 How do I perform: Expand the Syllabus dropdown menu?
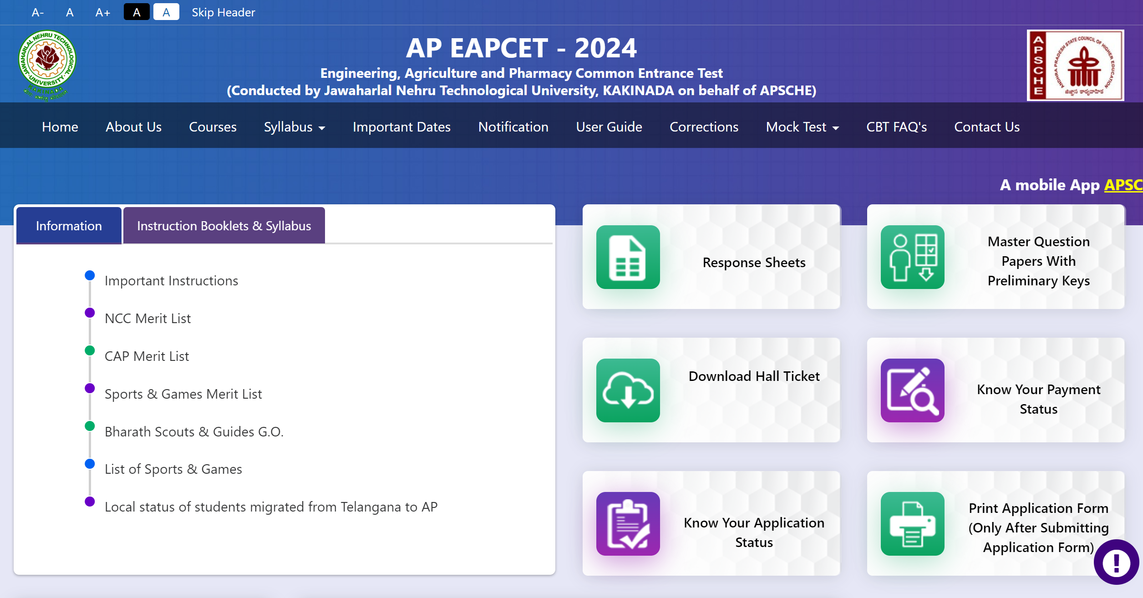click(295, 127)
